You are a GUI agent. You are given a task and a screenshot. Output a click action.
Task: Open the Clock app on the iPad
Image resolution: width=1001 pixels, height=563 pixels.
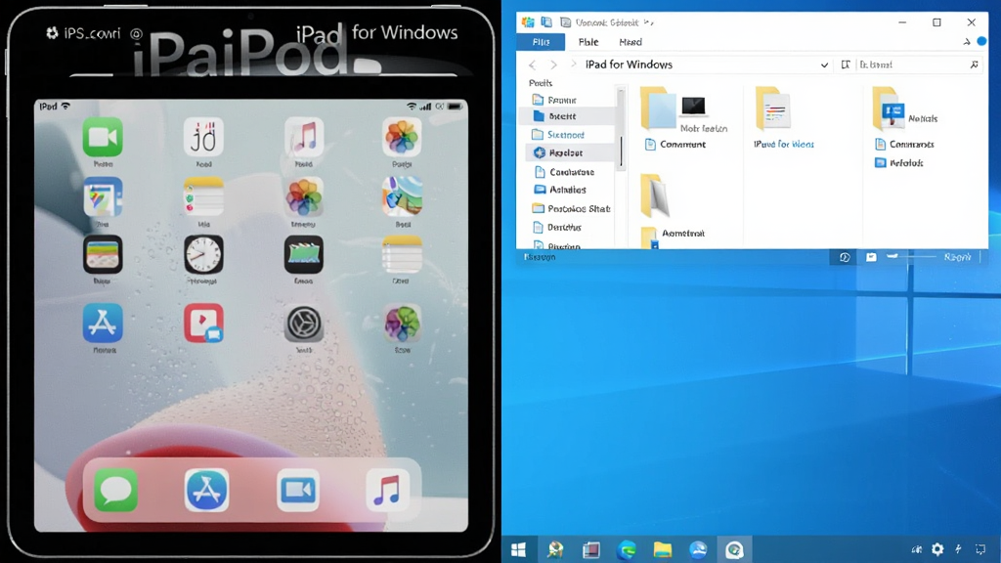203,254
